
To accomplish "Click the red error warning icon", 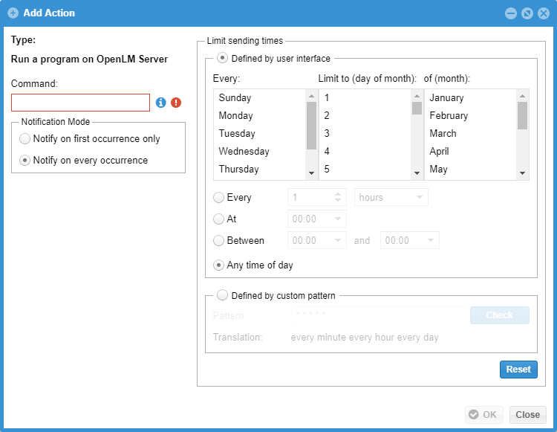I will [x=176, y=103].
